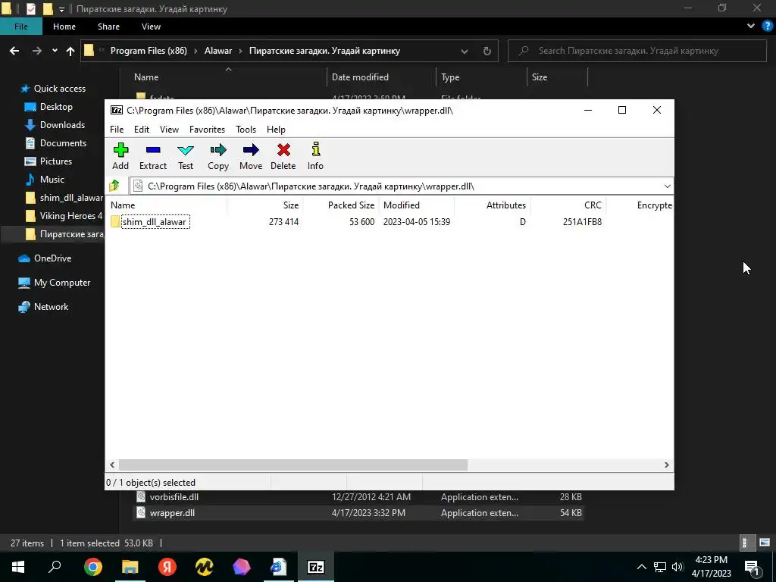Open Yandex browser from taskbar

pos(167,567)
